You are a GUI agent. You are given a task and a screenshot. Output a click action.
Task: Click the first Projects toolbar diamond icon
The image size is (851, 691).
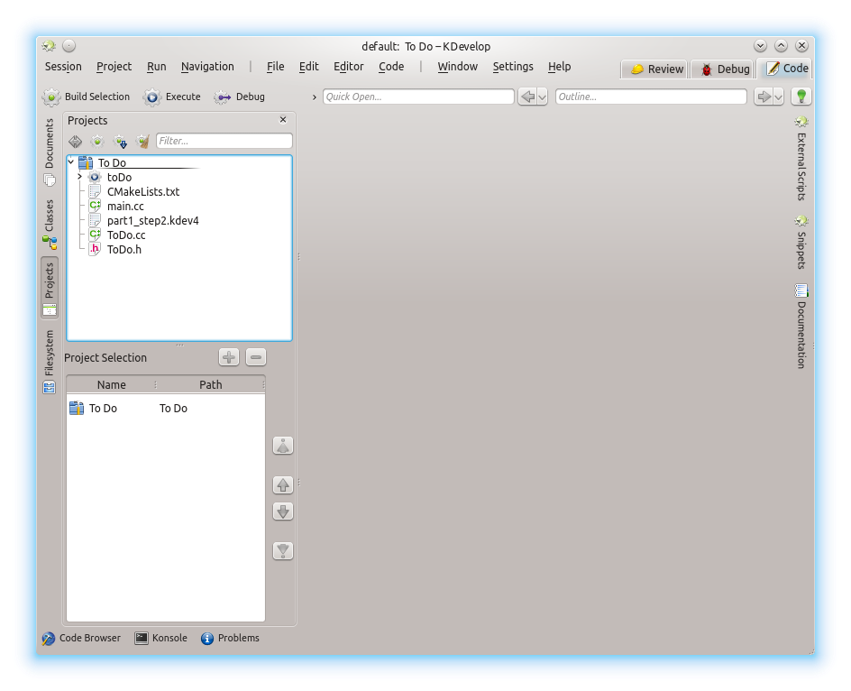pyautogui.click(x=76, y=142)
